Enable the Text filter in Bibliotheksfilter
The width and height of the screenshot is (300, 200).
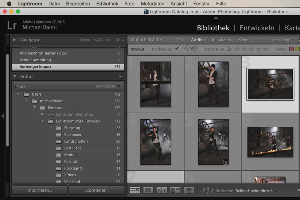point(180,40)
